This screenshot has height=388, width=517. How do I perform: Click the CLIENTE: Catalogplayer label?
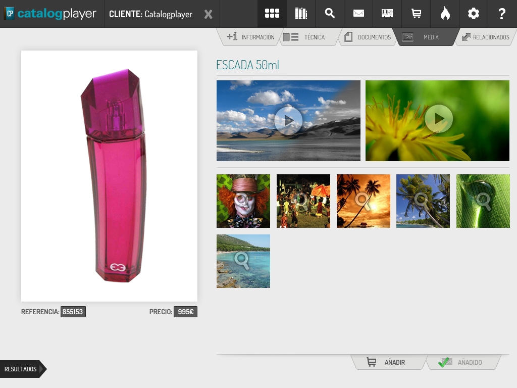point(150,14)
